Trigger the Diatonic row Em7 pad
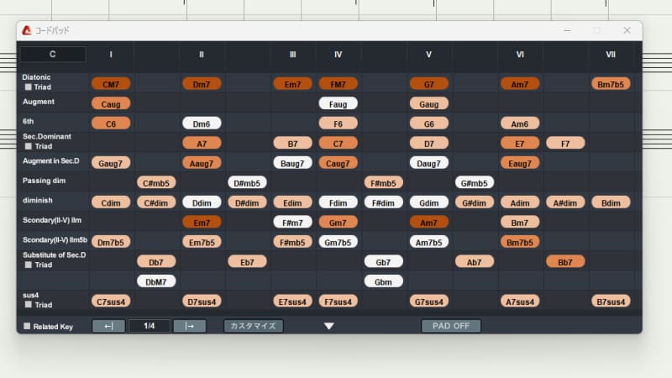Viewport: 672px width, 378px height. (292, 84)
